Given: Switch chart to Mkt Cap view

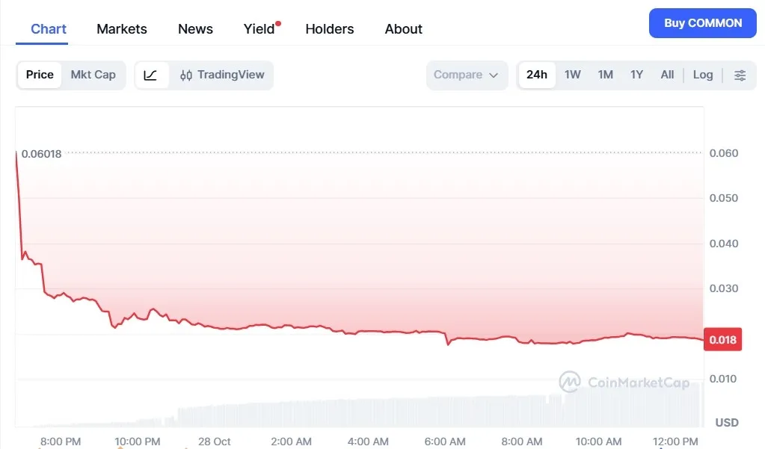Looking at the screenshot, I should click(x=93, y=75).
